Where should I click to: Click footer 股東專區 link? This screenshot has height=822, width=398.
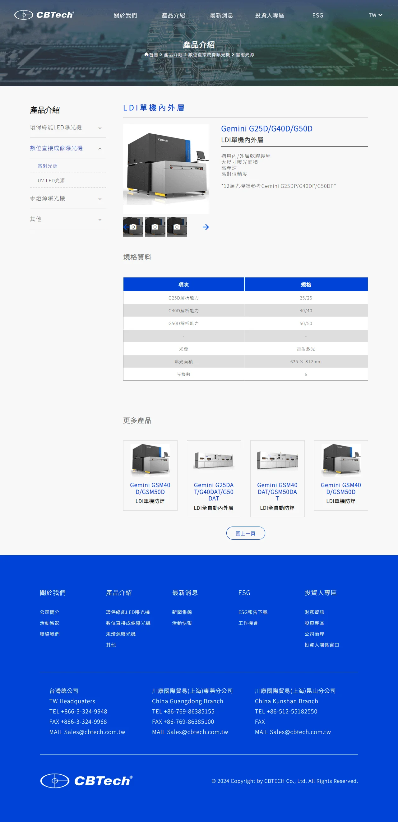[314, 623]
